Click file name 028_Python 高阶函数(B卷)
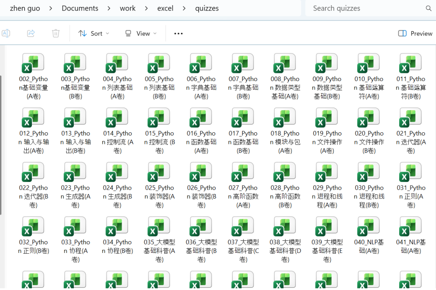436x290 pixels. click(x=285, y=196)
